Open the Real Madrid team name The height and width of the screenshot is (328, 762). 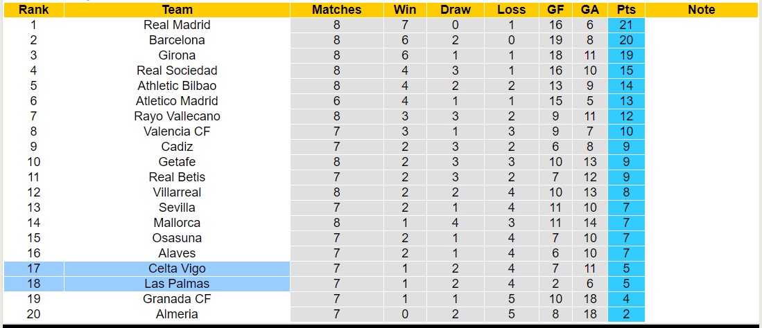click(x=177, y=25)
